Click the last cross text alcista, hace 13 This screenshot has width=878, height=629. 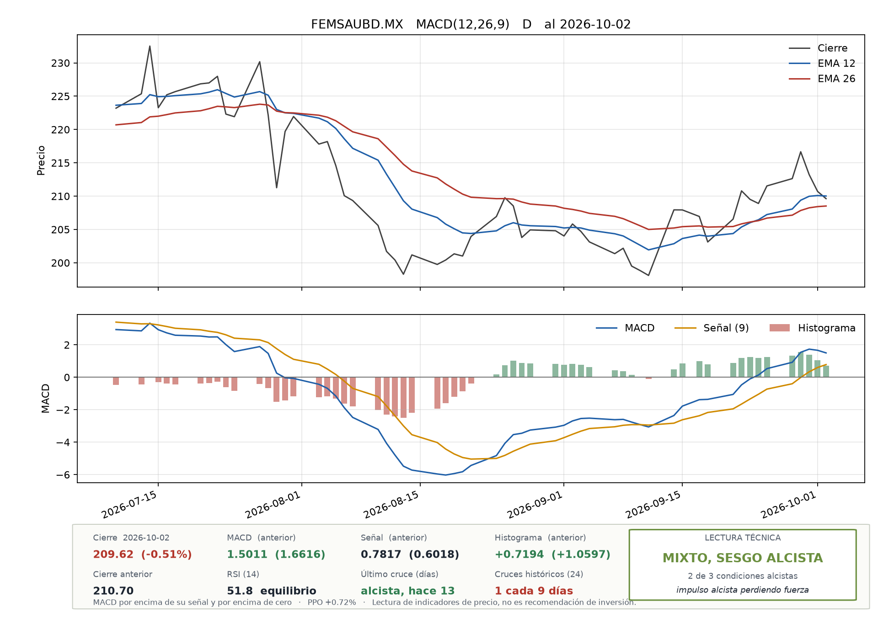coord(407,591)
